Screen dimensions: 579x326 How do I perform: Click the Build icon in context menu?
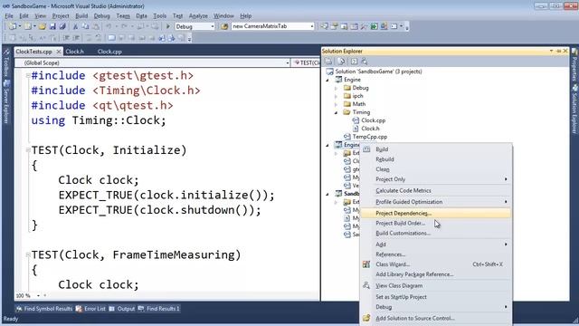pyautogui.click(x=365, y=149)
